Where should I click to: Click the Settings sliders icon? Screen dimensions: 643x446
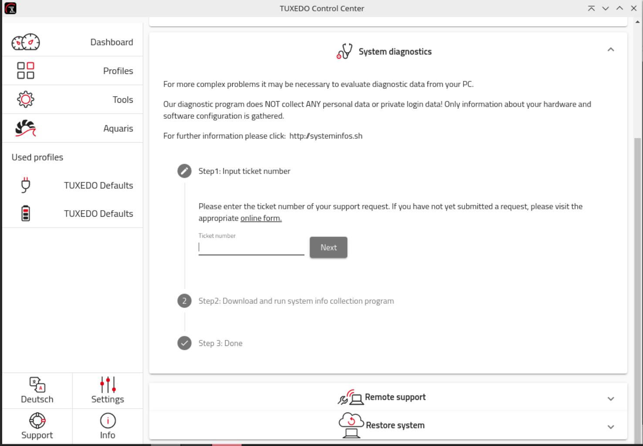point(108,385)
